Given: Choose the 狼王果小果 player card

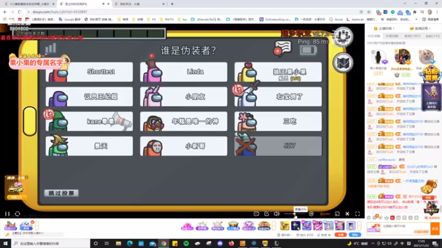Looking at the screenshot, I should coord(278,72).
